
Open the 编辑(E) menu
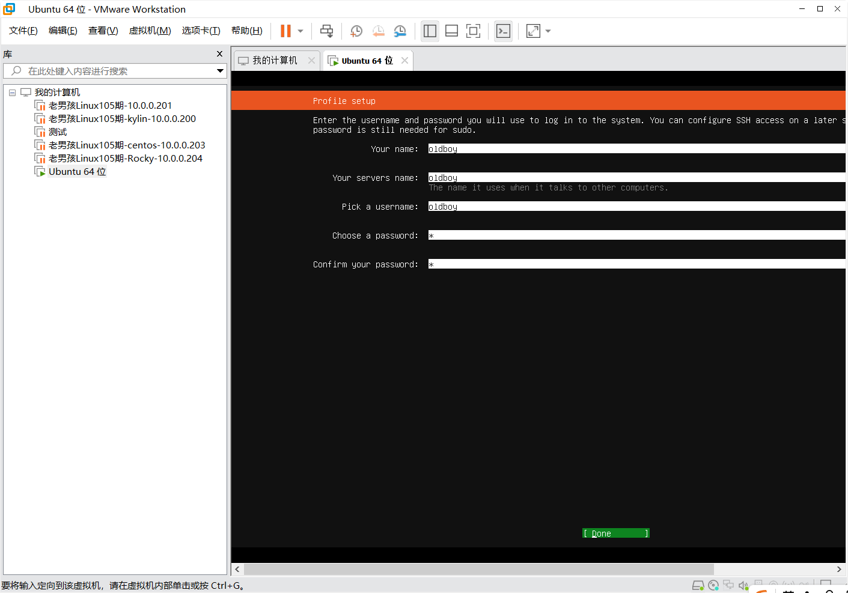[x=63, y=31]
